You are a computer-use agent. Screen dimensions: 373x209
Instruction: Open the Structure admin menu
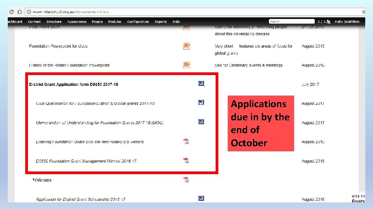click(x=54, y=22)
